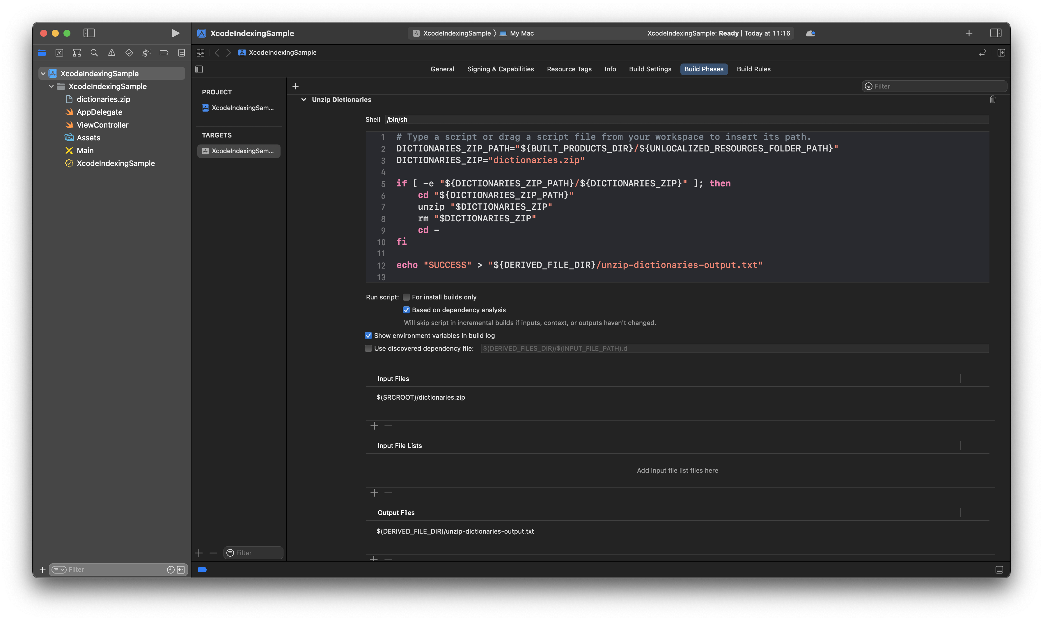
Task: Toggle the inspectors panel at top right
Action: click(996, 33)
